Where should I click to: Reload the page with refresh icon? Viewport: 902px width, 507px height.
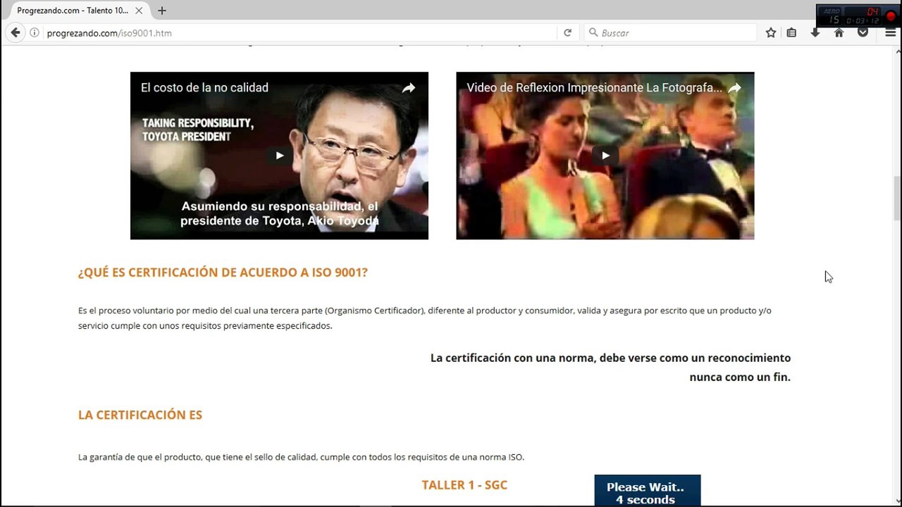point(567,32)
